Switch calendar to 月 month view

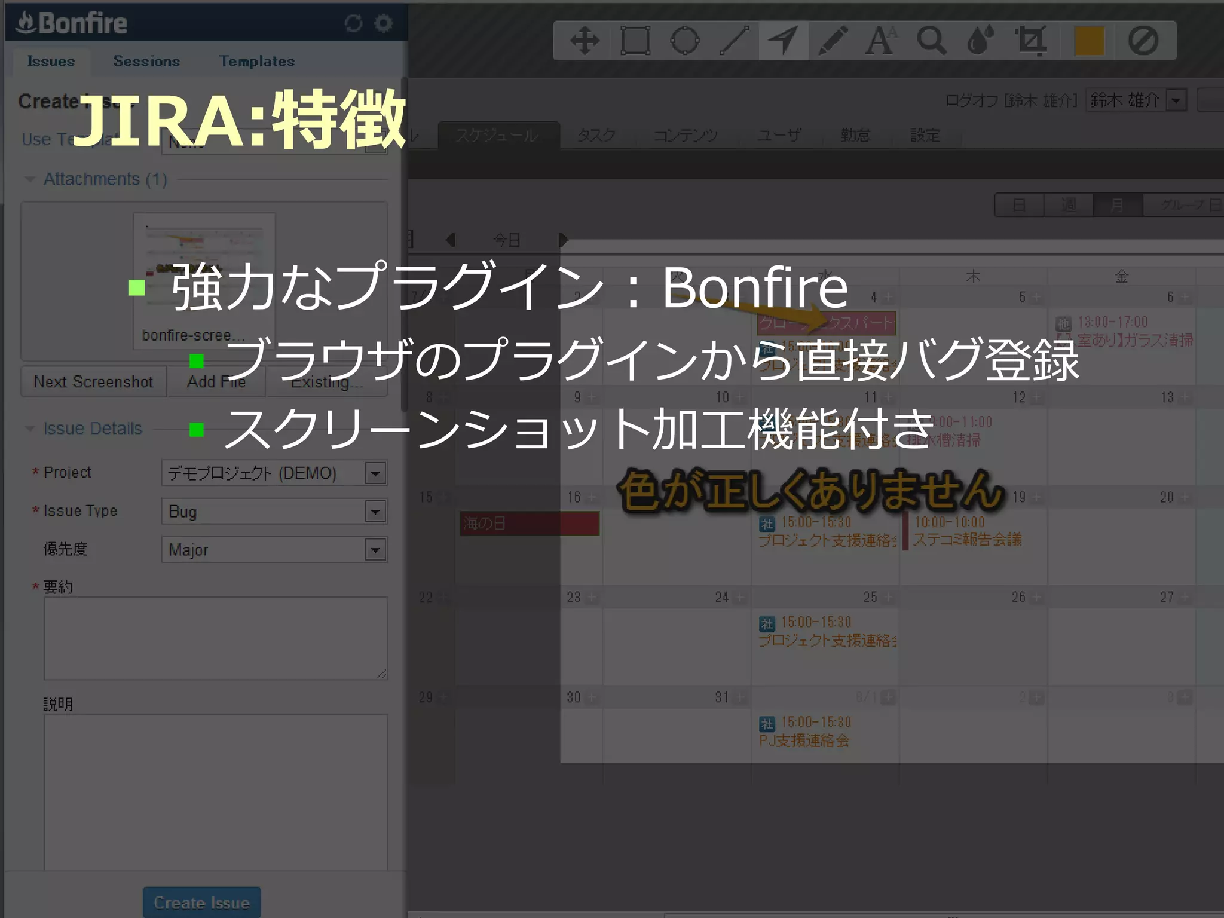[1118, 205]
